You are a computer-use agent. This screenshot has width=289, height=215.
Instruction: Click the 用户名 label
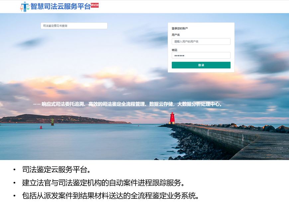(x=176, y=35)
